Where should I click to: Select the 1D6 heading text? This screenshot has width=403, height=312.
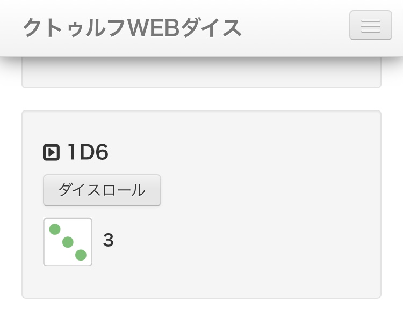[x=88, y=153]
